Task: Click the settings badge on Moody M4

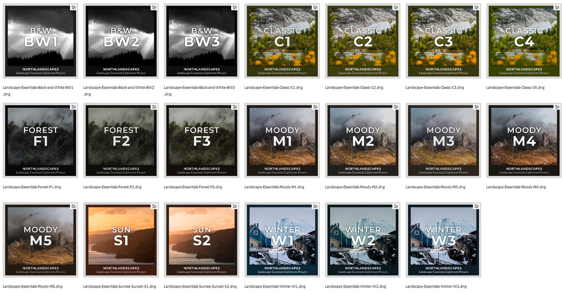Action: point(556,107)
